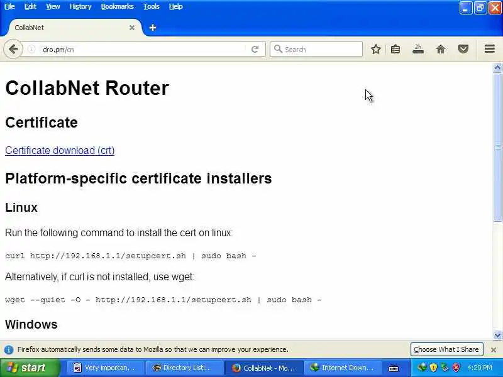Screen dimensions: 503x377
Task: Click the CollabNet Router heading
Action: [x=87, y=88]
